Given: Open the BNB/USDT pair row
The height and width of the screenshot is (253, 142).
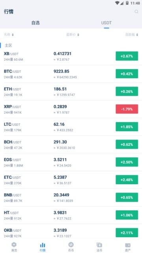Looking at the screenshot, I should 71,198.
